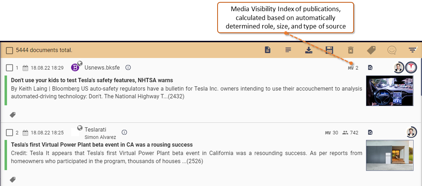Click the download icon in toolbar

pos(309,50)
